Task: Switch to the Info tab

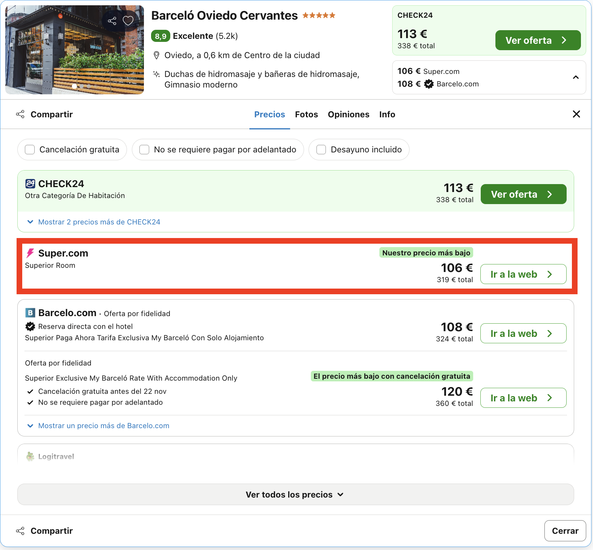Action: [x=387, y=114]
